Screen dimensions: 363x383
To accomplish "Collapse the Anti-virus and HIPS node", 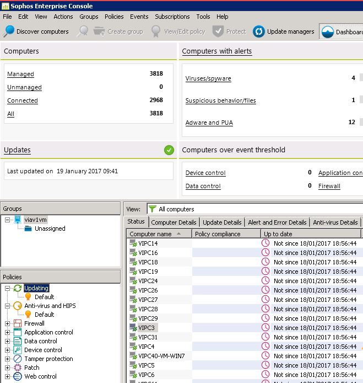I will click(8, 306).
